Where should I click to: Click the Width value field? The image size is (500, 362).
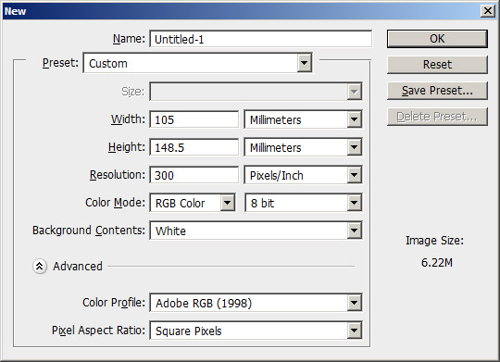194,119
